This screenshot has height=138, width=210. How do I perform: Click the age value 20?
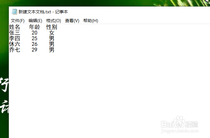(x=35, y=33)
